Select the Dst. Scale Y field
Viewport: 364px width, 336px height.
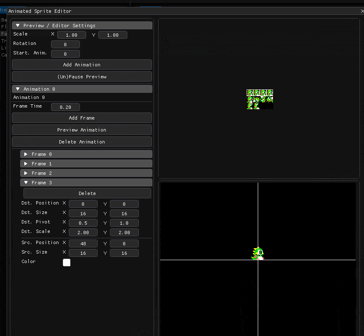tap(124, 233)
